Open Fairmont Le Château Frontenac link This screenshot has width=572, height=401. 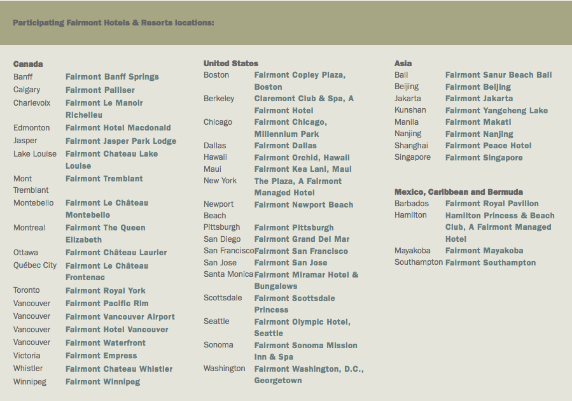click(x=107, y=271)
